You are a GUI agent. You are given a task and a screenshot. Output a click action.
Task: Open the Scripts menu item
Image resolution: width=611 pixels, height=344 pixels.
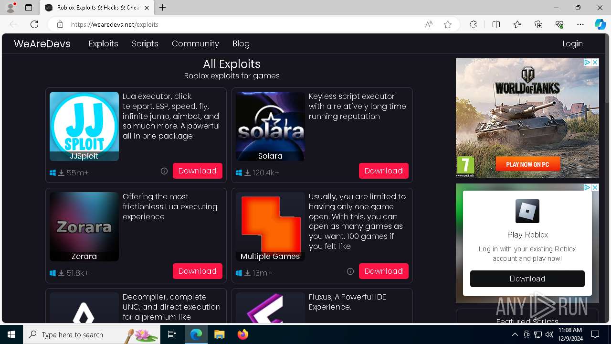pos(145,43)
